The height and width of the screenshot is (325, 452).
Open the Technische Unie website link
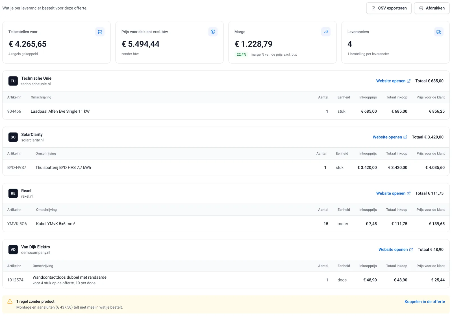[393, 81]
